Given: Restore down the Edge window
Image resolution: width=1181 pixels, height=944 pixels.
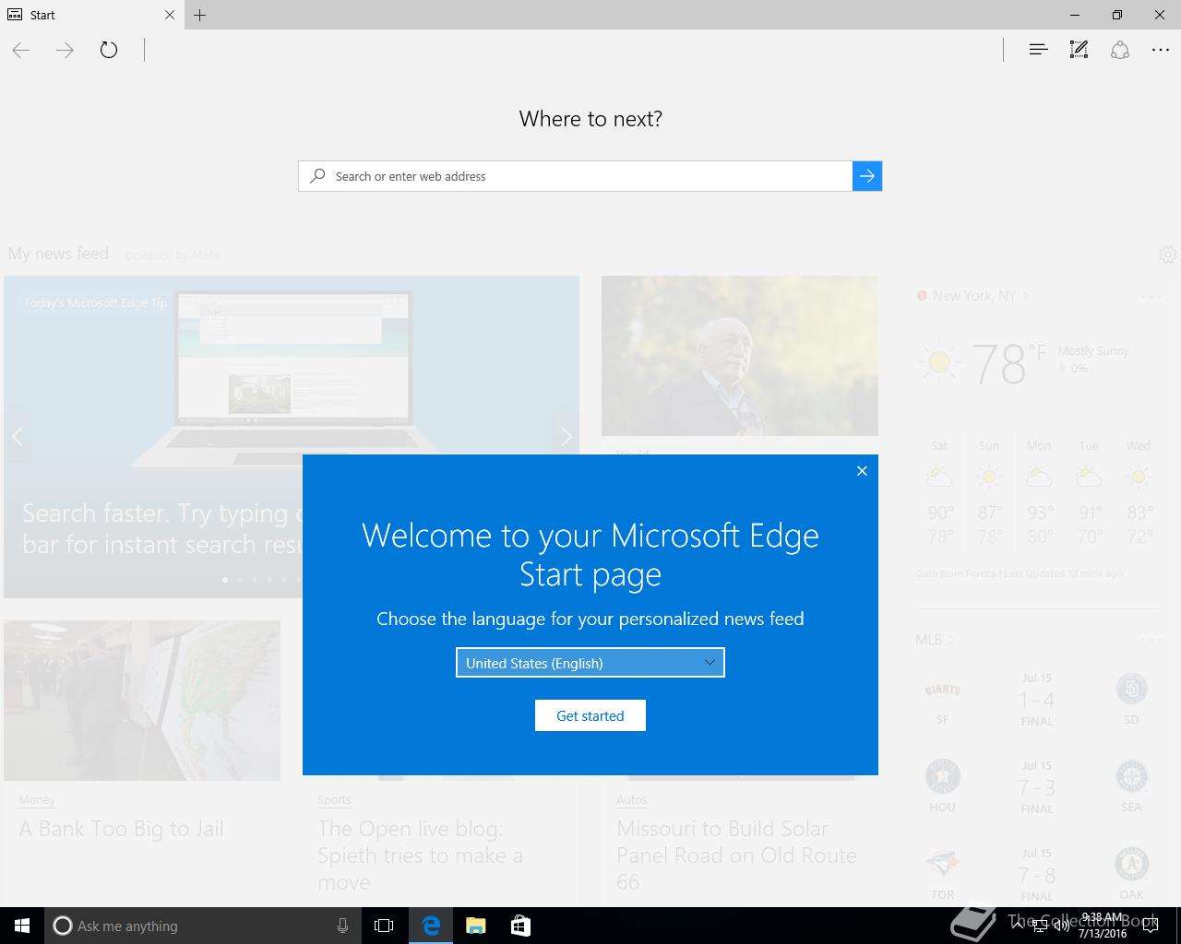Looking at the screenshot, I should (x=1117, y=15).
